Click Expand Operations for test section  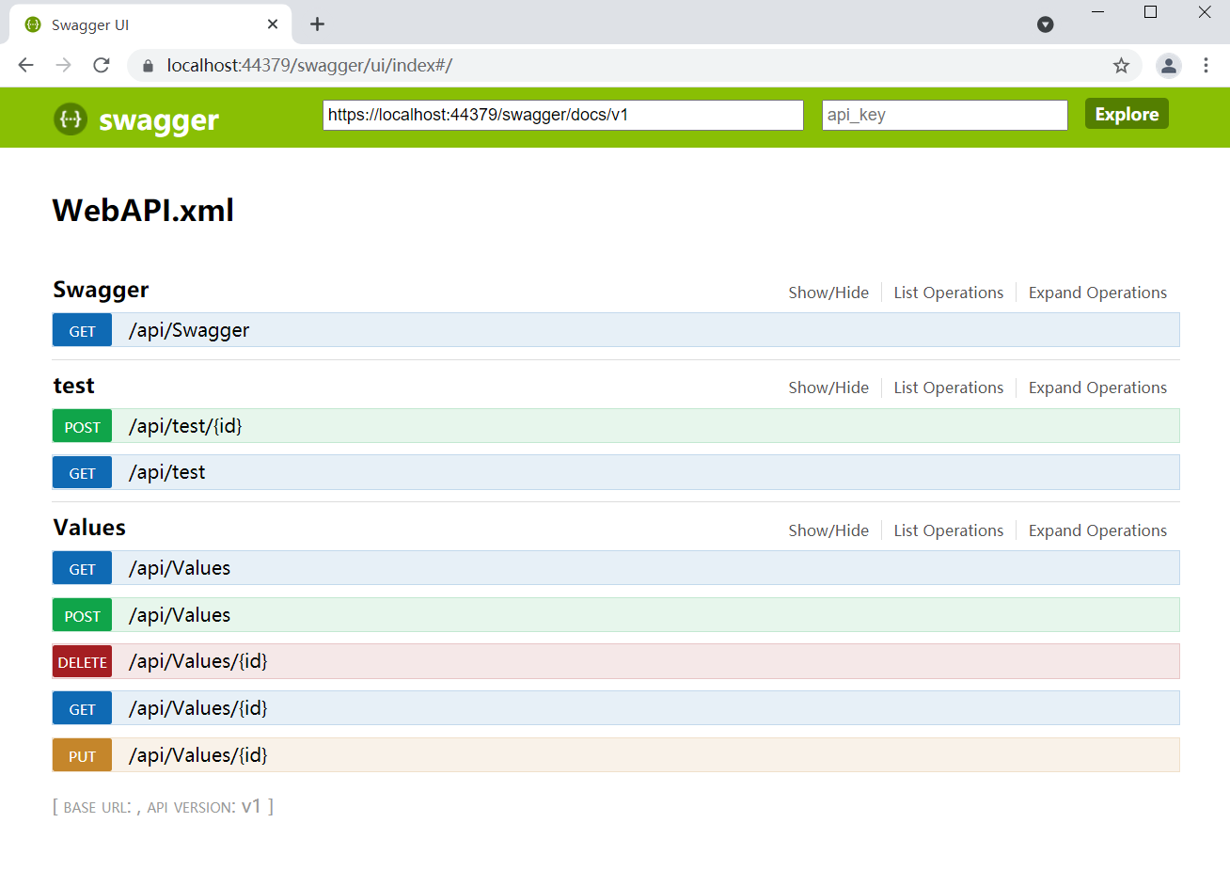point(1097,388)
